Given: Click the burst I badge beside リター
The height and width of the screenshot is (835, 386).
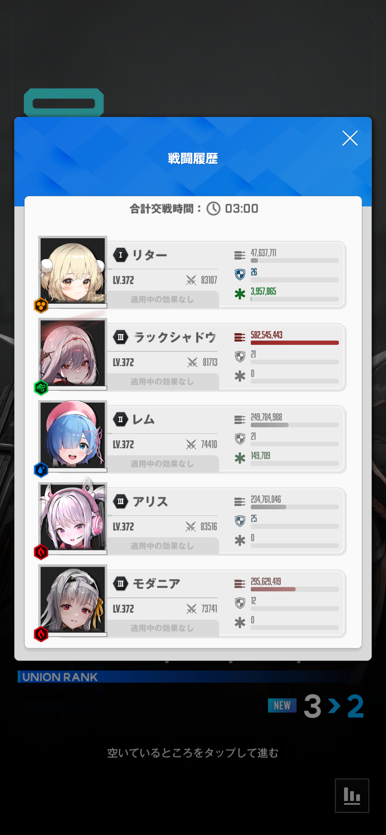Looking at the screenshot, I should point(121,255).
